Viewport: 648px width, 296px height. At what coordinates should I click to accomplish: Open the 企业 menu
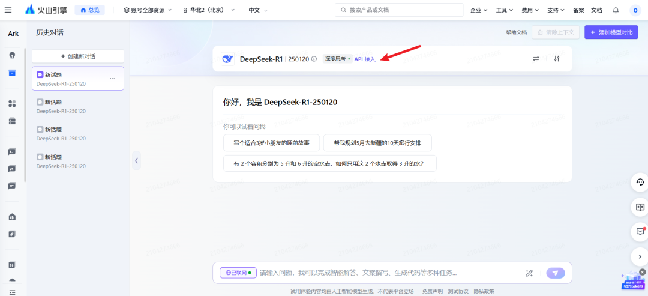pyautogui.click(x=479, y=10)
